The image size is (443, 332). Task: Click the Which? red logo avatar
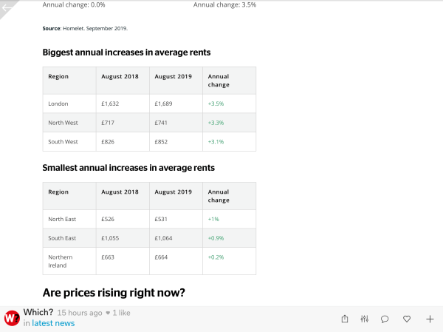[x=12, y=318]
